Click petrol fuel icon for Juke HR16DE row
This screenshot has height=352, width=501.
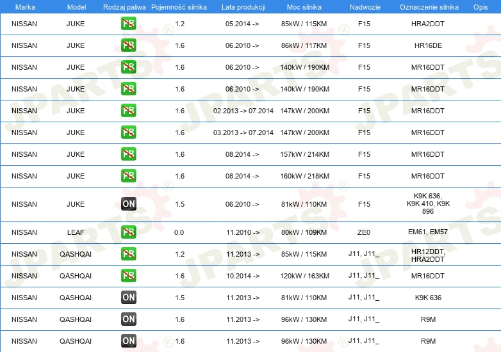(x=128, y=45)
